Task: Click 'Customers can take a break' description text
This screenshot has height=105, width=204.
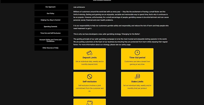Action: click(137, 63)
